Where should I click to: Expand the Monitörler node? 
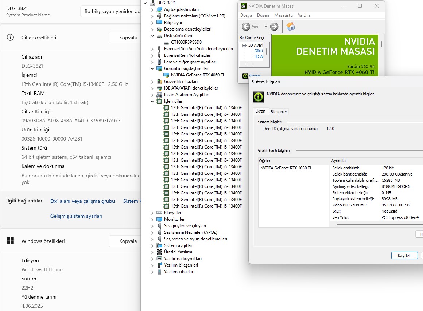(152, 219)
